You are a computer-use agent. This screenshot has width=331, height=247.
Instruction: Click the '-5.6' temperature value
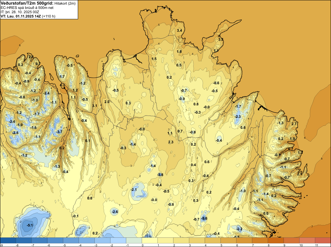[x=204, y=218]
